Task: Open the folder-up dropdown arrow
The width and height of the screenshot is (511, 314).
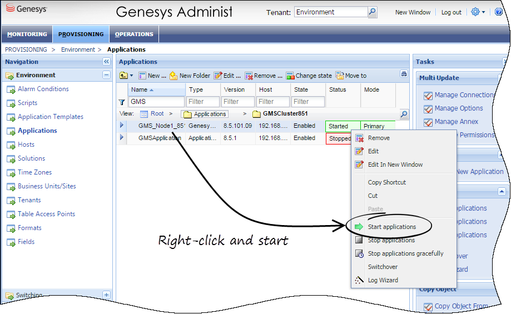Action: [131, 76]
